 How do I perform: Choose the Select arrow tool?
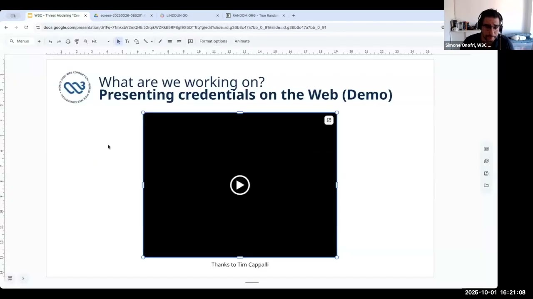119,42
